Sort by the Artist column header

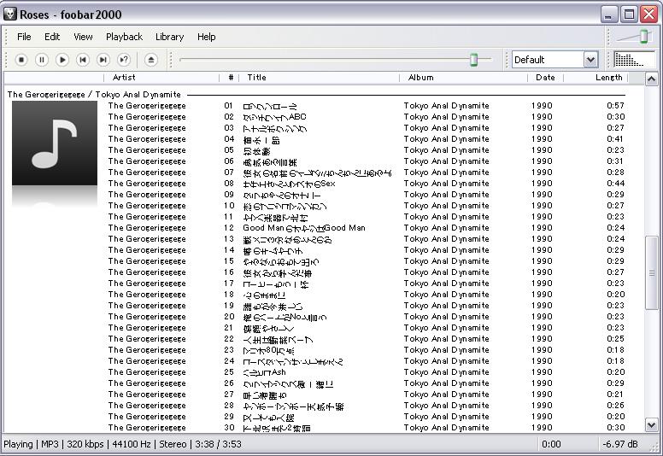pos(124,78)
